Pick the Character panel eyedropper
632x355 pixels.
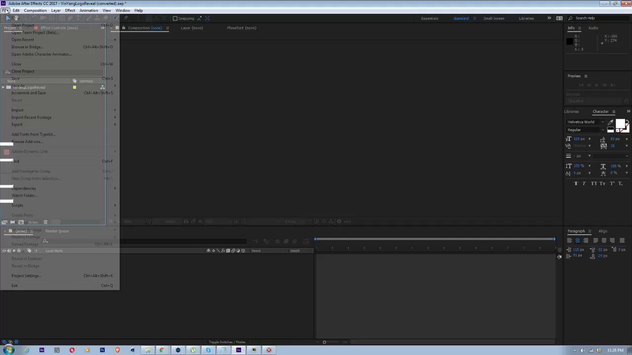pos(611,122)
